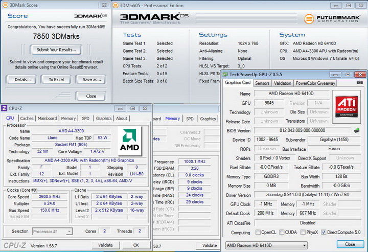Image resolution: width=368 pixels, height=252 pixels.
Task: Open the Validation tab in GPU-Z
Action: [283, 83]
